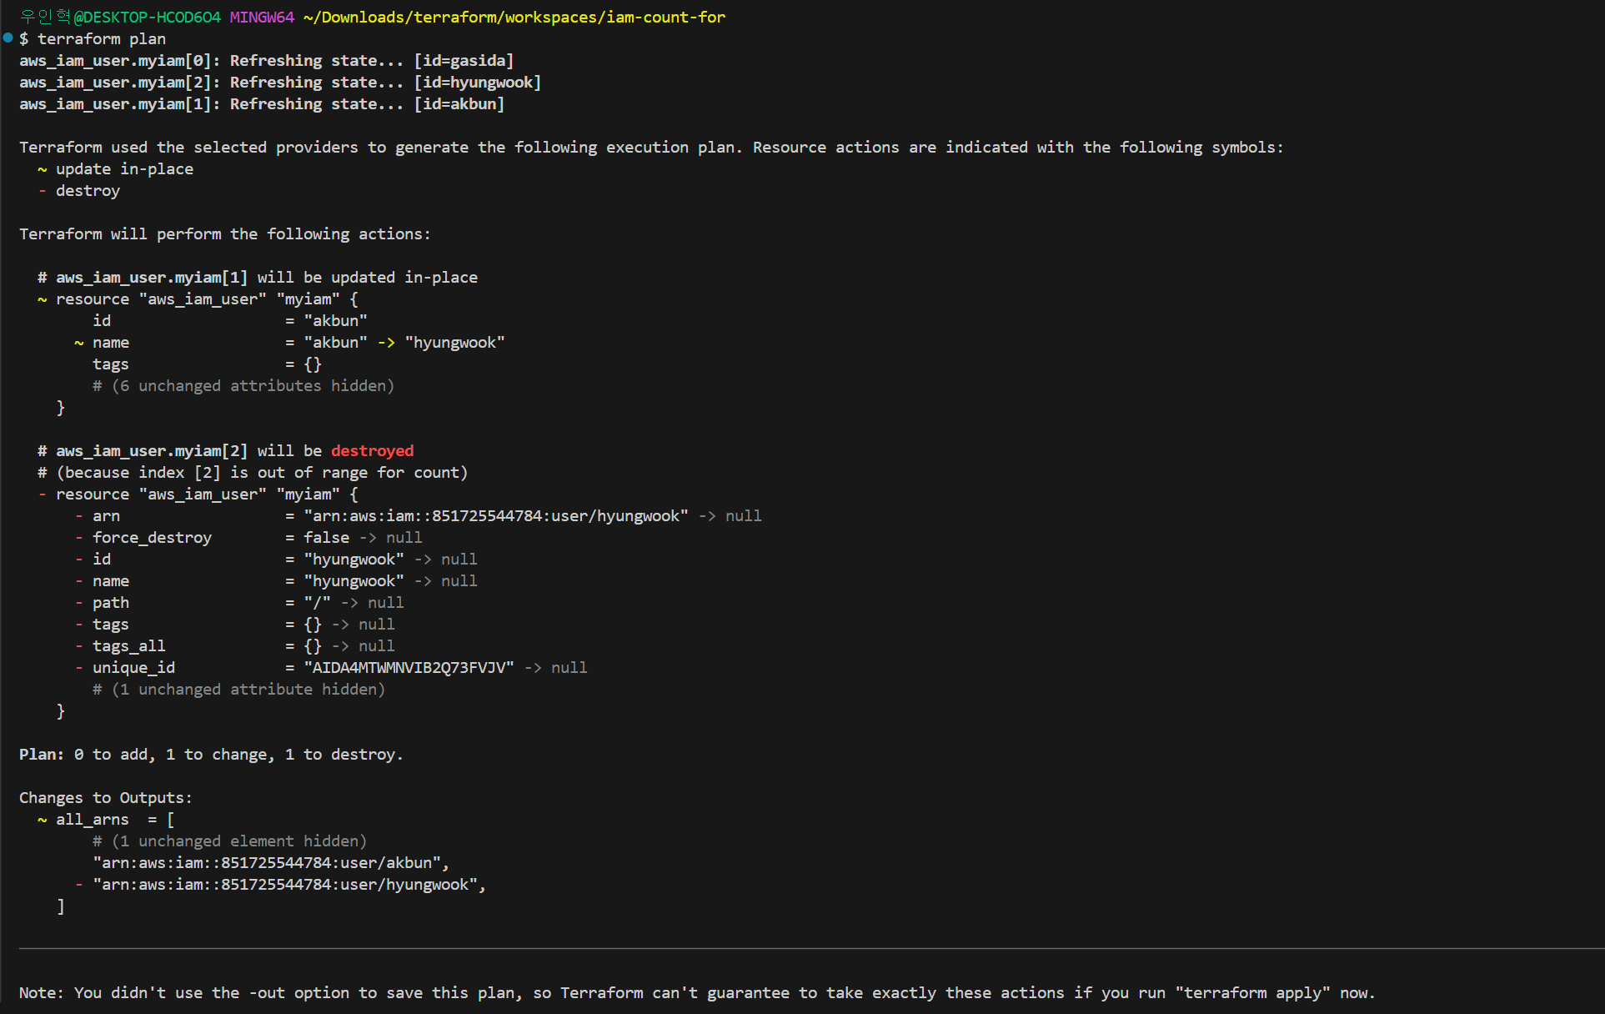This screenshot has height=1014, width=1605.
Task: Click the red minus before the arn attribute
Action: point(78,516)
